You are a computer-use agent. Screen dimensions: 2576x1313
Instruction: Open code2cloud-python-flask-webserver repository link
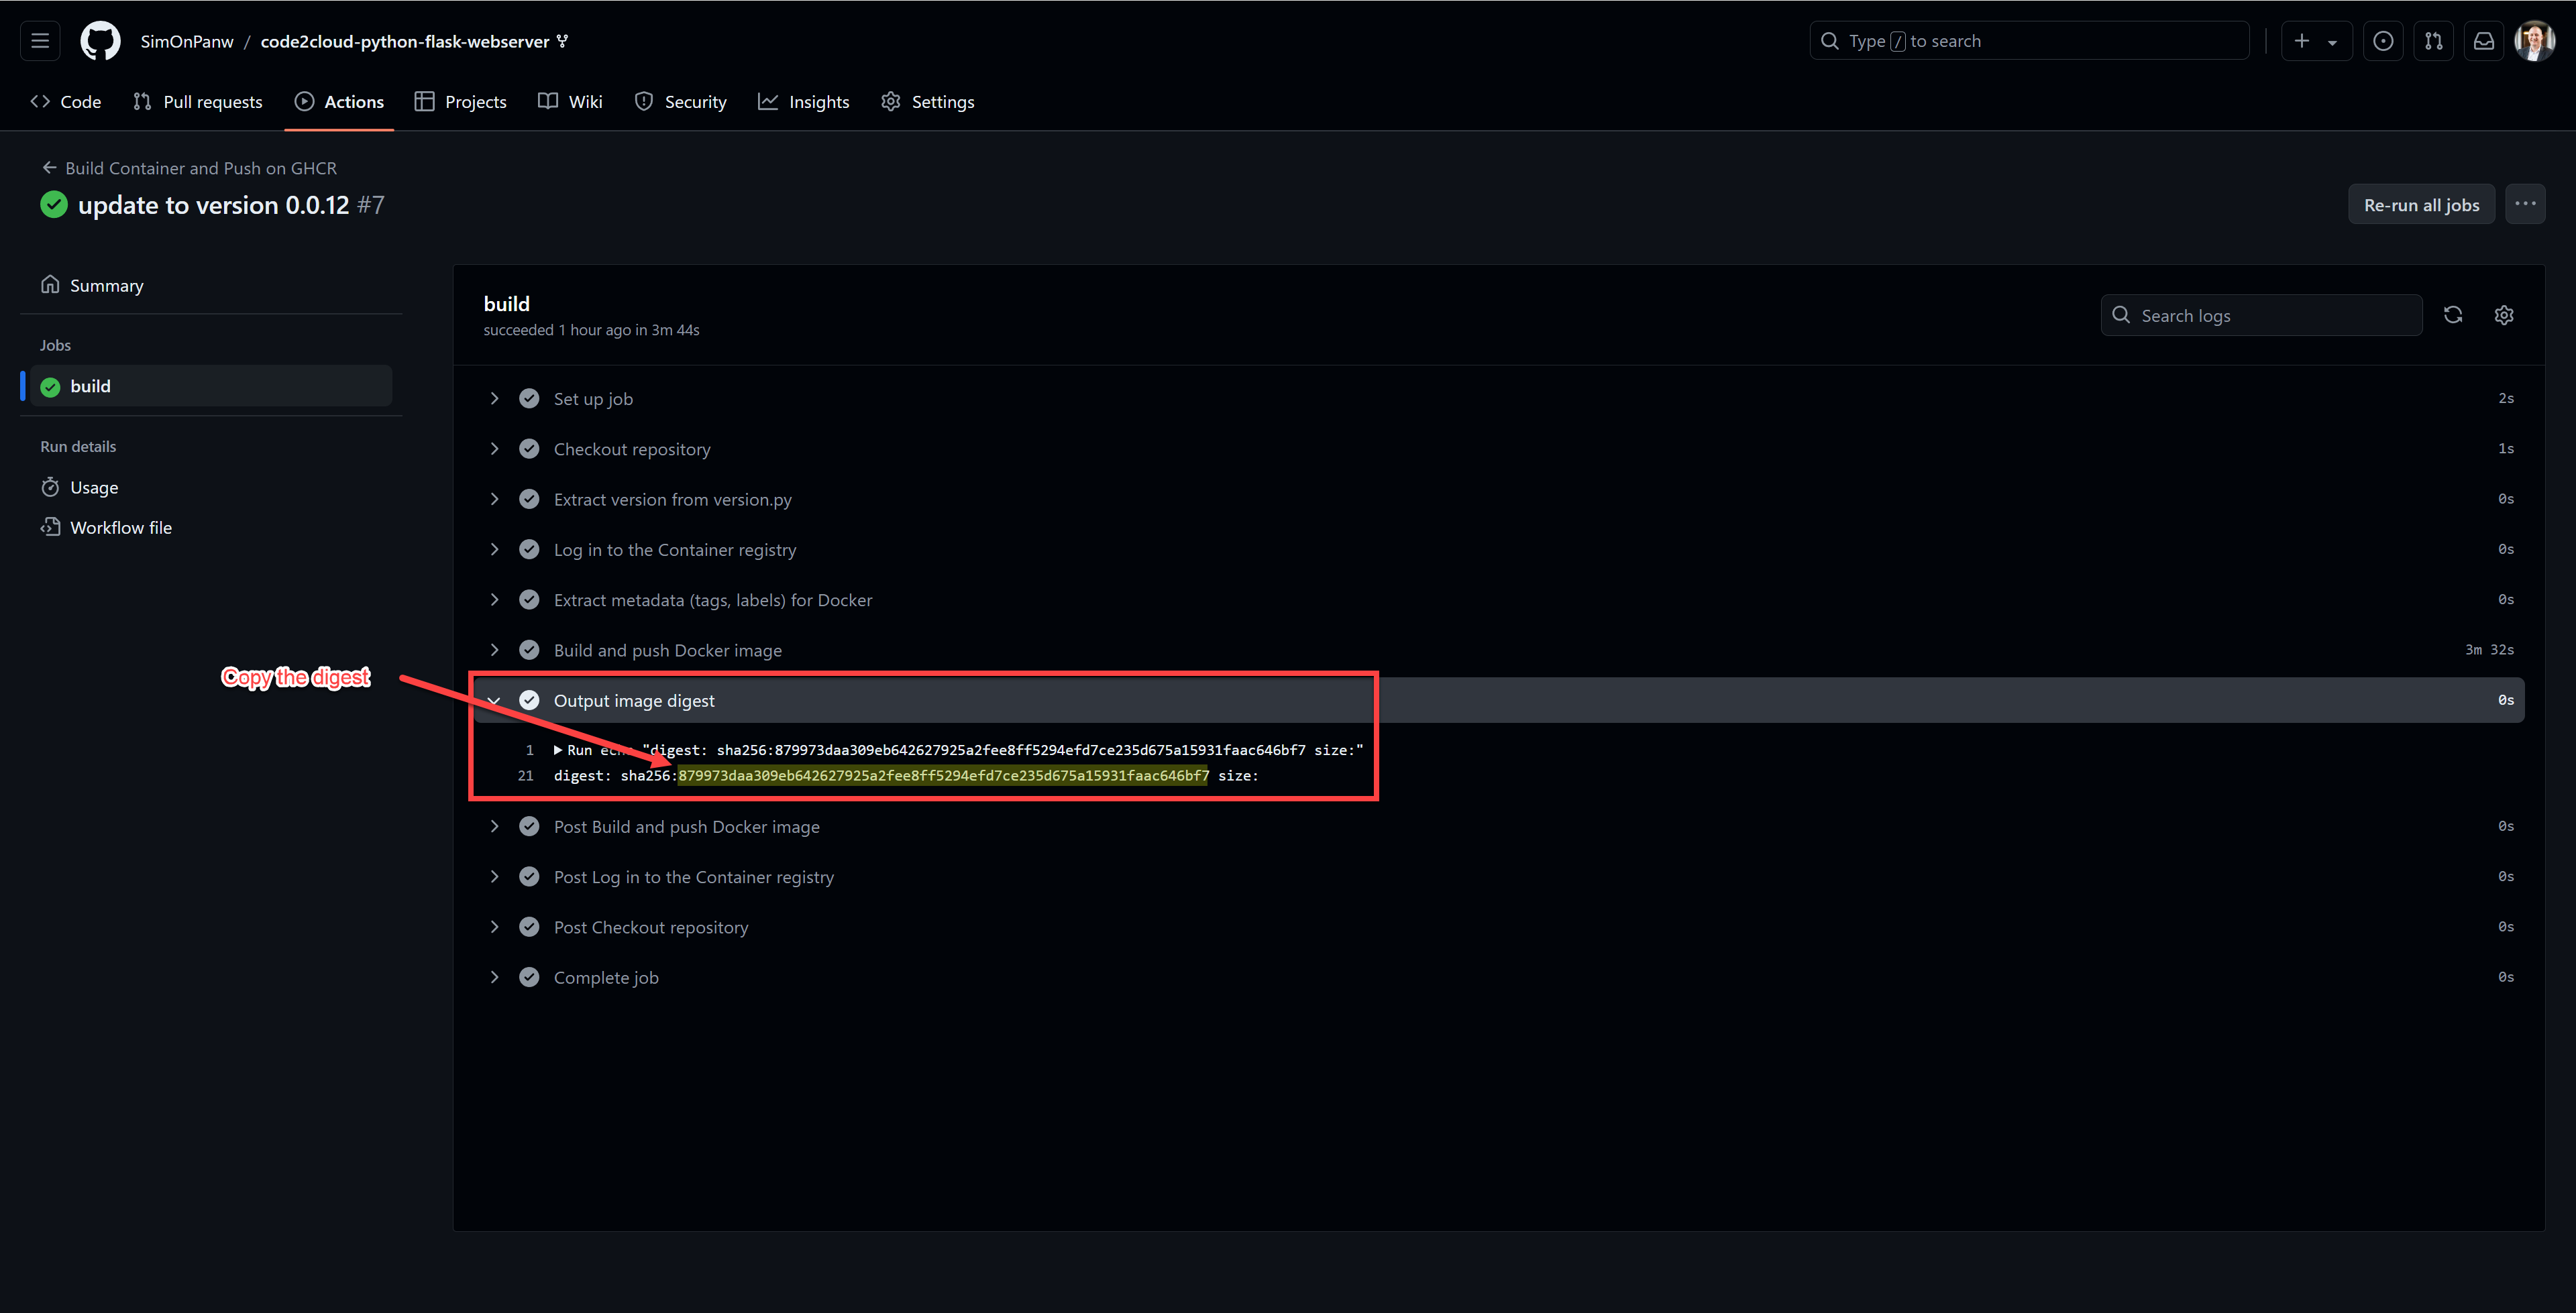pos(405,41)
